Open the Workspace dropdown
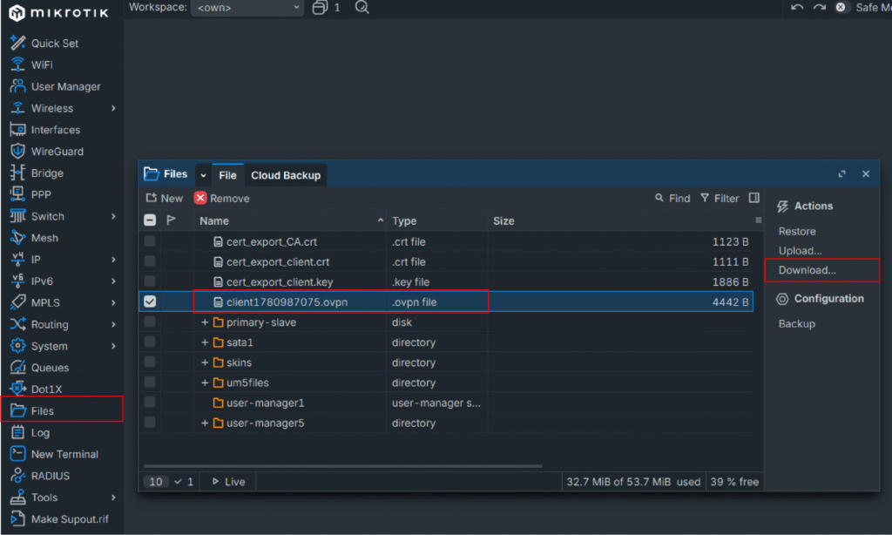 (247, 7)
